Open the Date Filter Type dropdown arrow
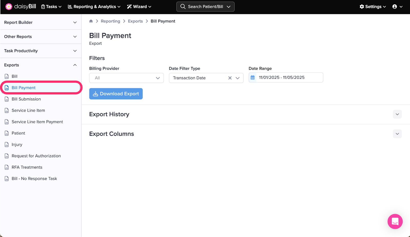Viewport: 410px width, 237px height. (x=238, y=78)
